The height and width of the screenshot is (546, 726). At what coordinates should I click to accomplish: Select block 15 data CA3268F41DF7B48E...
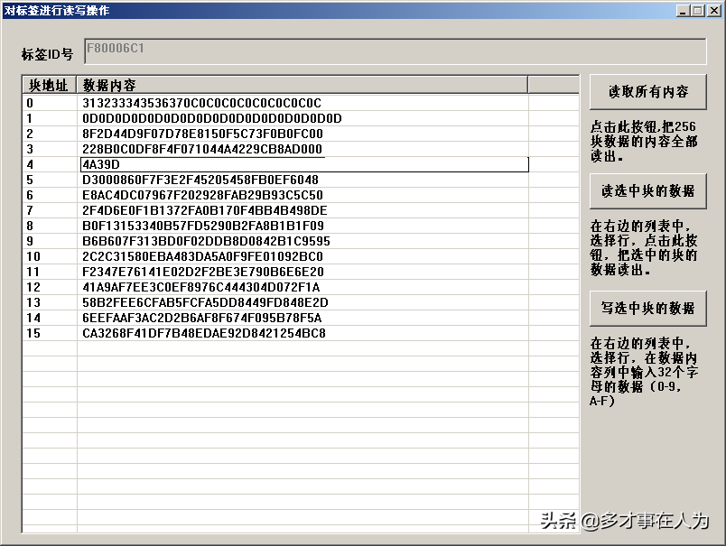[x=204, y=333]
